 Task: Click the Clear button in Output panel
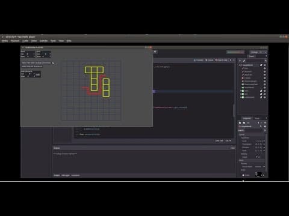point(232,148)
